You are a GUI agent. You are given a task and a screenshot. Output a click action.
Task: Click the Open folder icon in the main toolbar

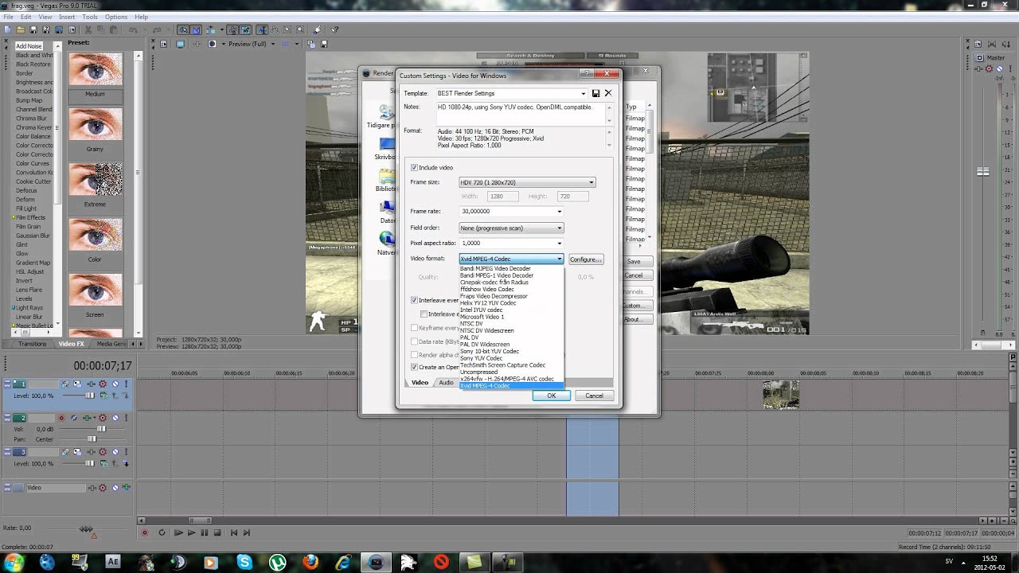[x=21, y=30]
